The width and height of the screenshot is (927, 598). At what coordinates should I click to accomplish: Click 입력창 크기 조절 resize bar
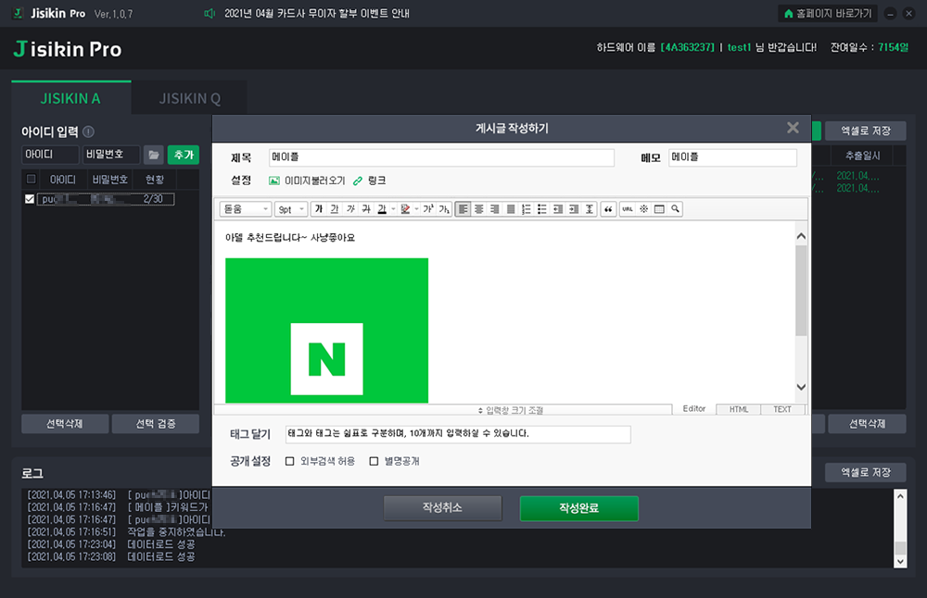tap(443, 410)
